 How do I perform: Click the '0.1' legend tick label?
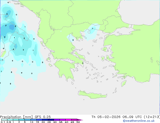click(3, 122)
